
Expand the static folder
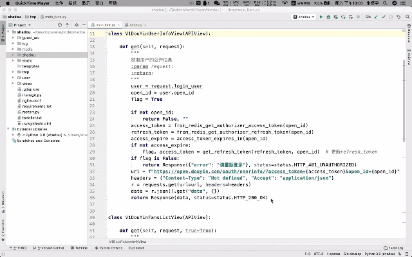[x=13, y=60]
